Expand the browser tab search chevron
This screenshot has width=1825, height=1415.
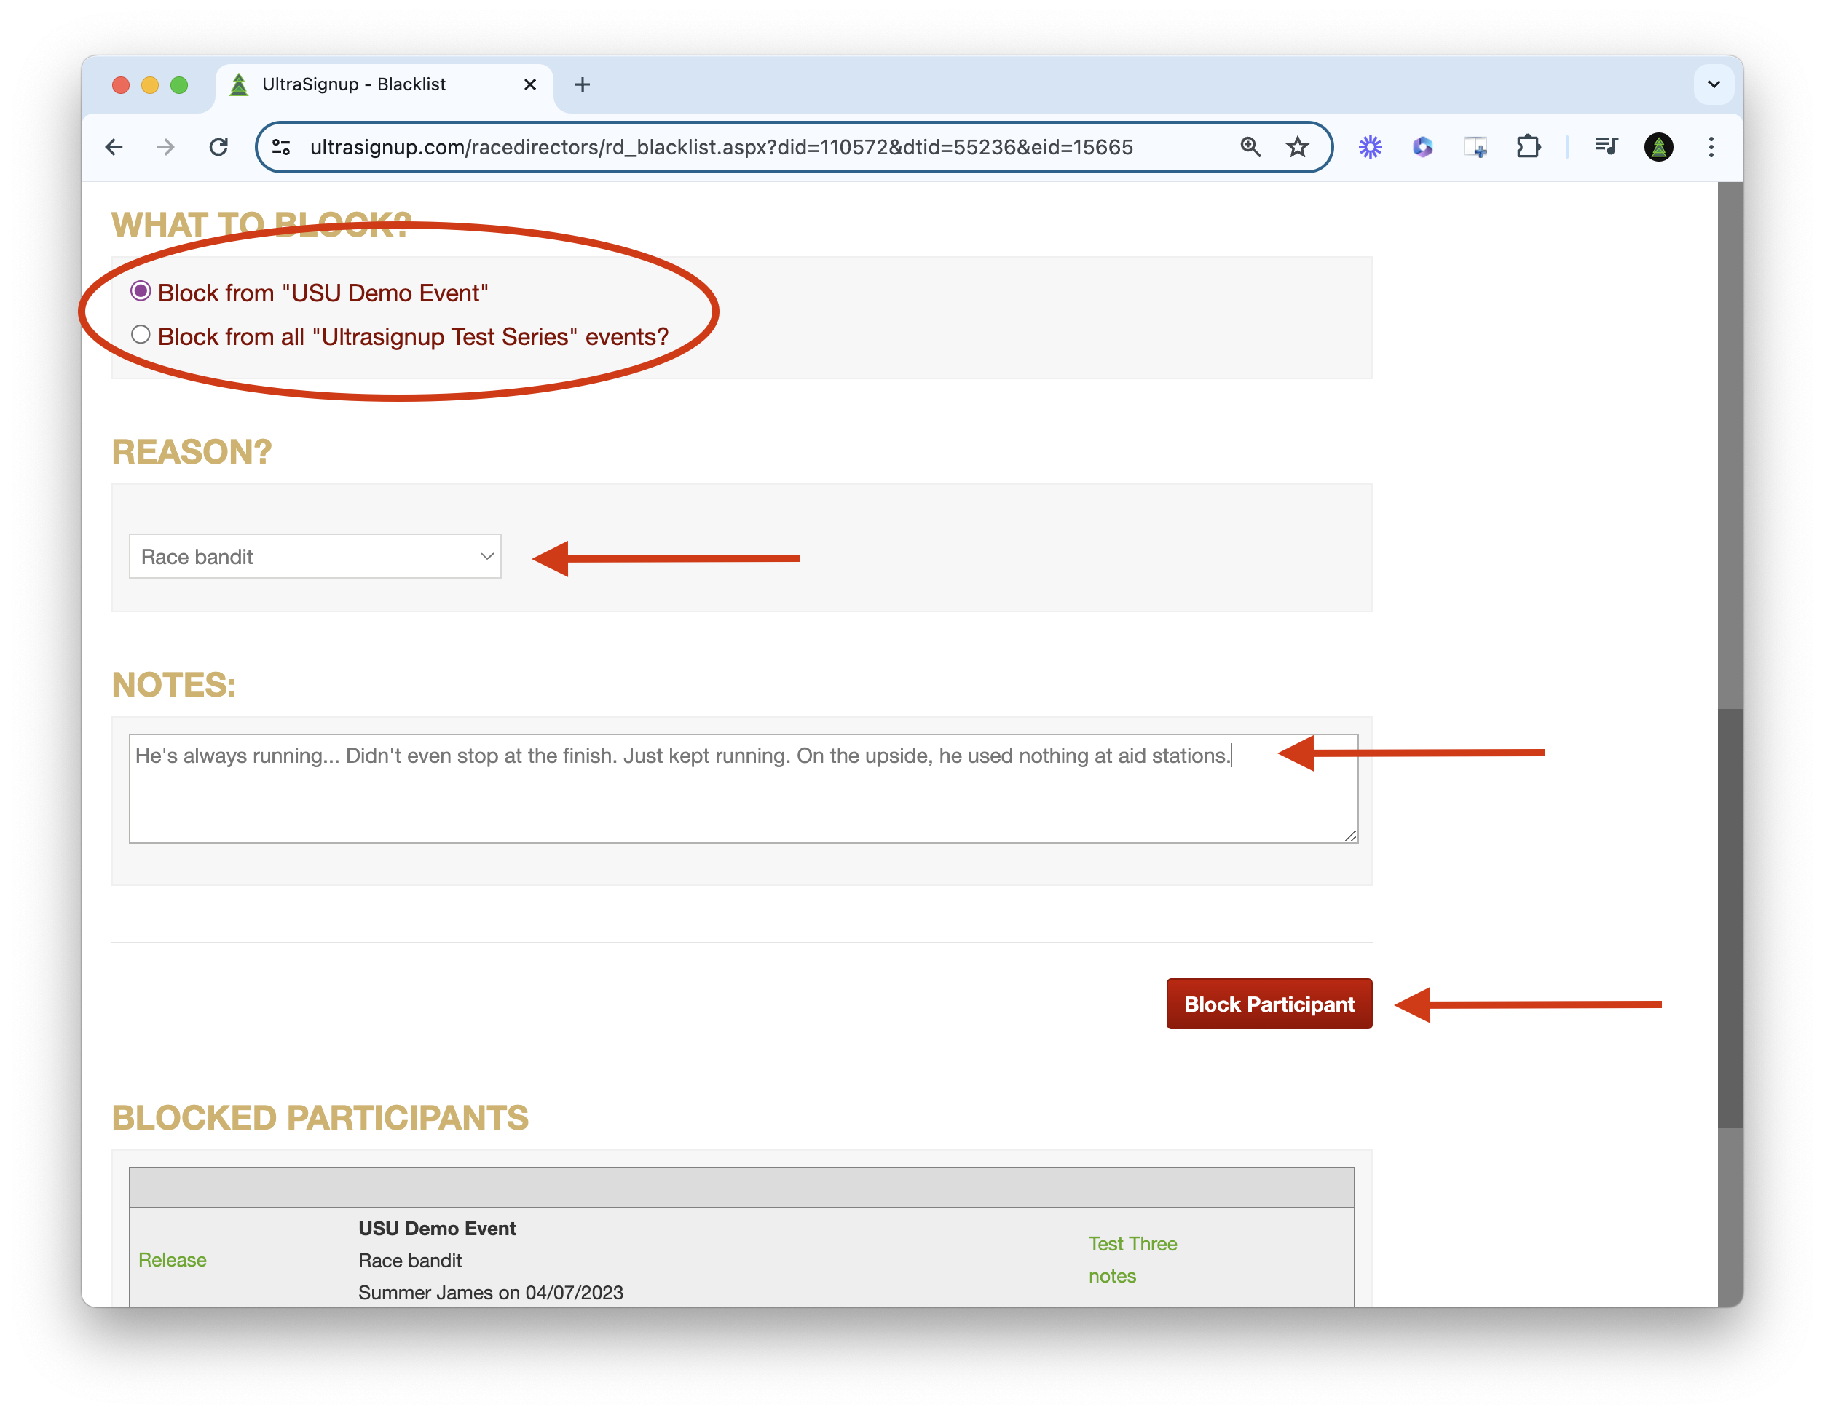(1714, 84)
